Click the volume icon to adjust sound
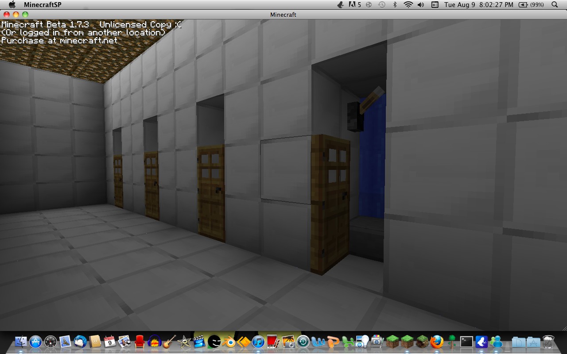Image resolution: width=567 pixels, height=354 pixels. [420, 5]
